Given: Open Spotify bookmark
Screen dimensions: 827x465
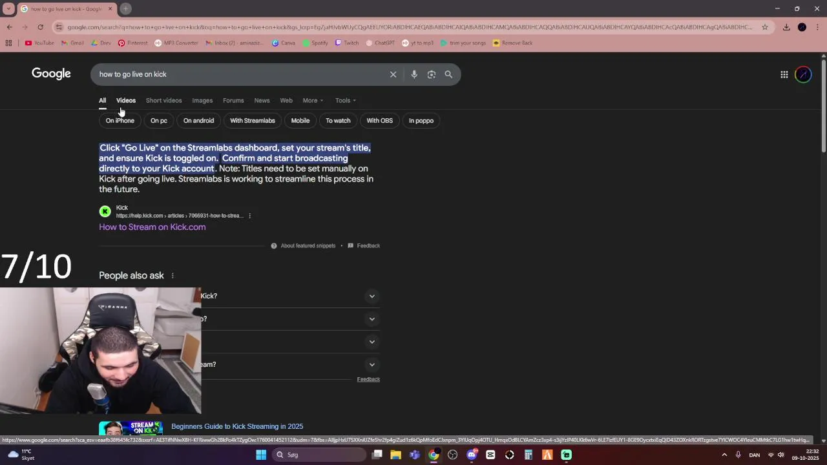Looking at the screenshot, I should coord(315,43).
